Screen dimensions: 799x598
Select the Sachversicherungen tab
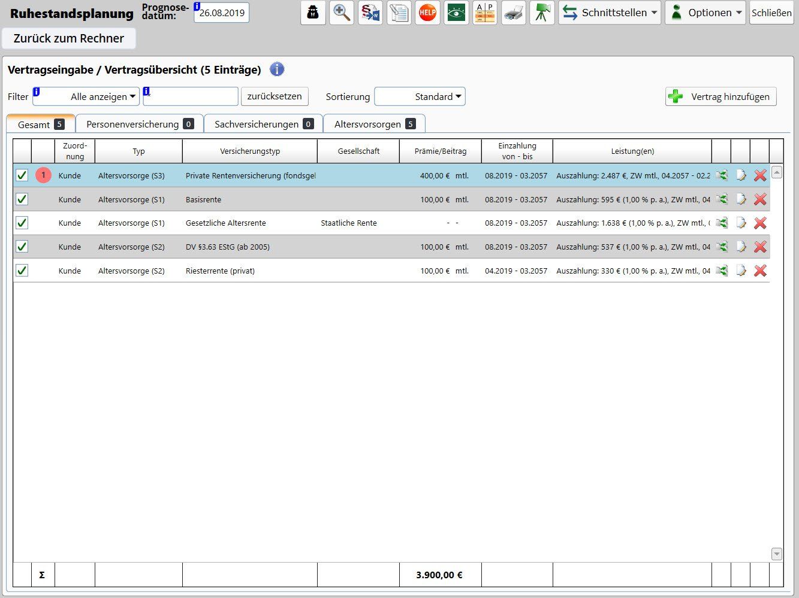coord(263,124)
